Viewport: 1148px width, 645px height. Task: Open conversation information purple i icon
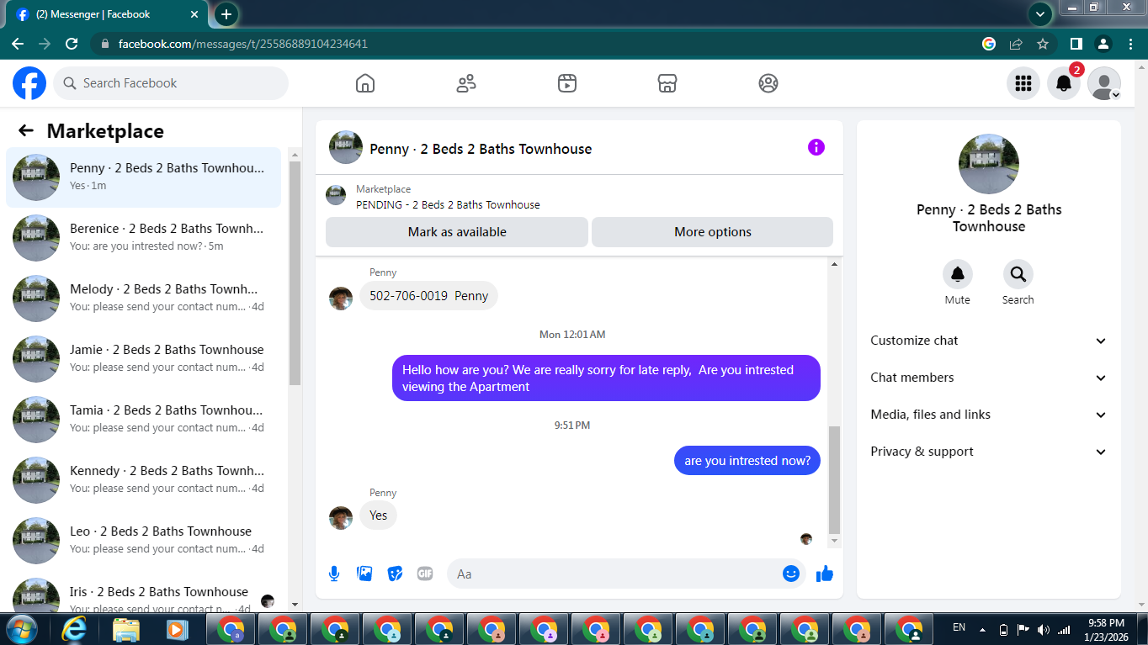[x=816, y=147]
